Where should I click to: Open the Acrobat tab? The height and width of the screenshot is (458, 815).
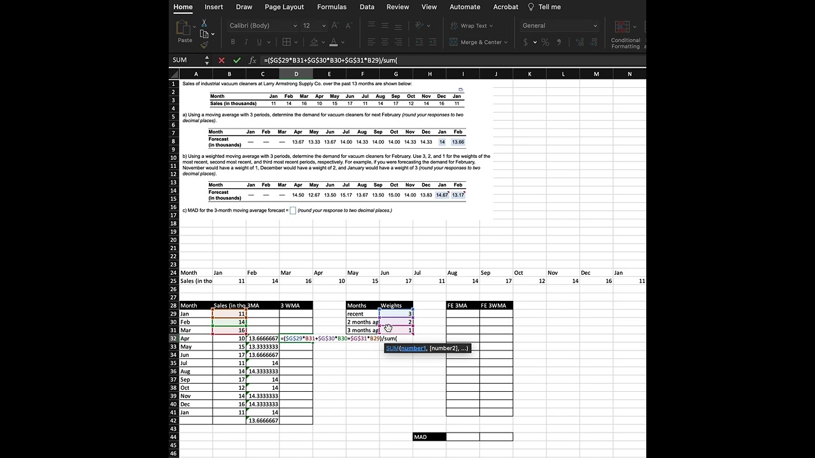click(x=506, y=7)
